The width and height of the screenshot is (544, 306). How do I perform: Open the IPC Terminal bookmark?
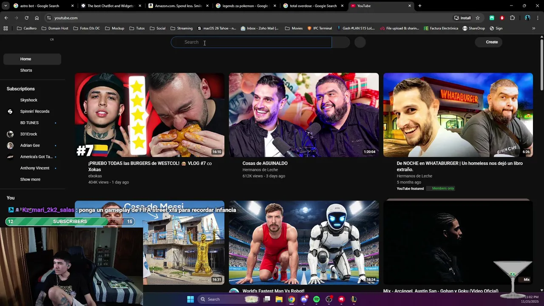coord(319,28)
